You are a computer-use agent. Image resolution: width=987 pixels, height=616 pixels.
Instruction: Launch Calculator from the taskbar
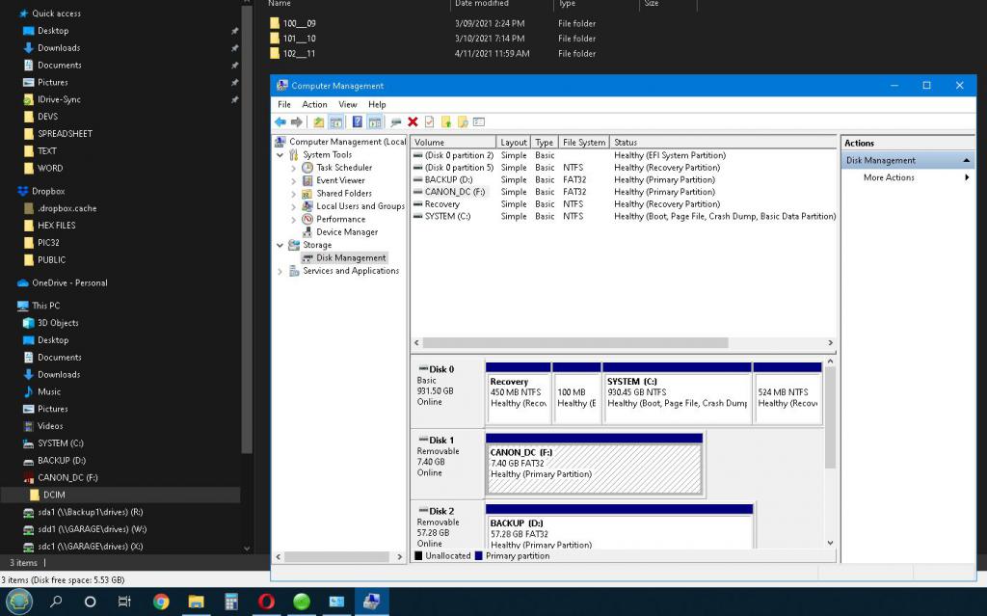click(231, 602)
